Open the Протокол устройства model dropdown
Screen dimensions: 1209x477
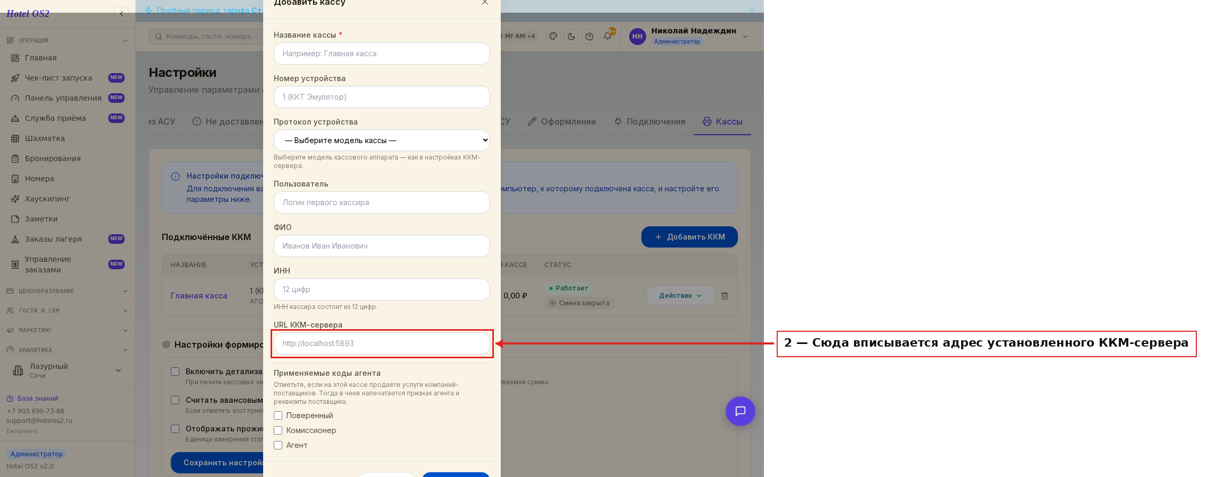[382, 140]
